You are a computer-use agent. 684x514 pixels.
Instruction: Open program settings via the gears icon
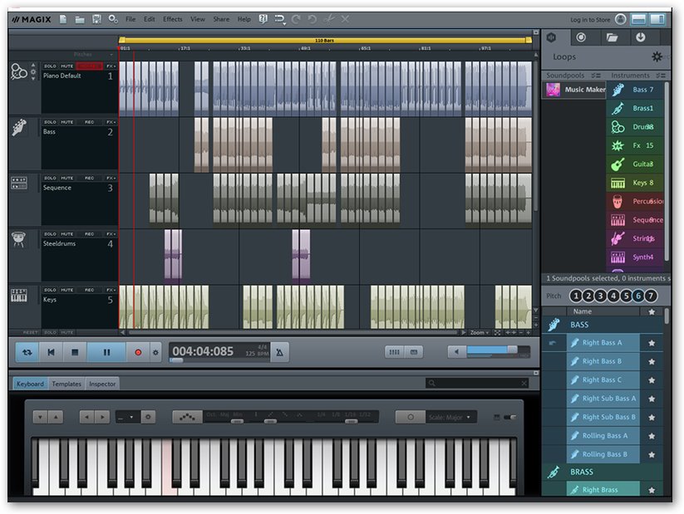click(113, 19)
